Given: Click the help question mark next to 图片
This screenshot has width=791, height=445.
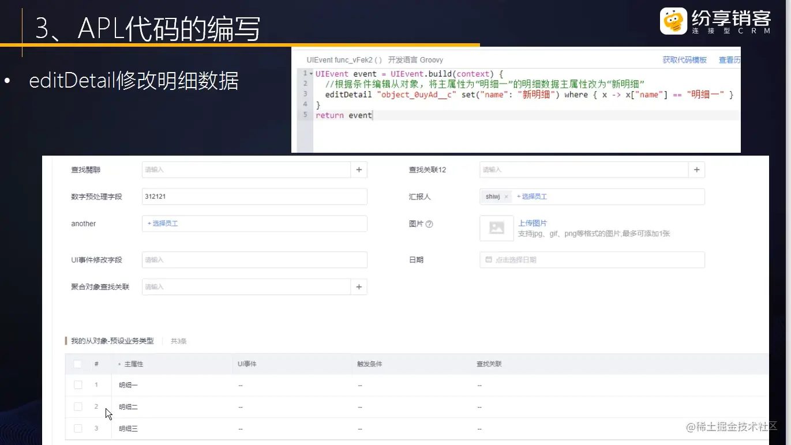Looking at the screenshot, I should click(429, 224).
